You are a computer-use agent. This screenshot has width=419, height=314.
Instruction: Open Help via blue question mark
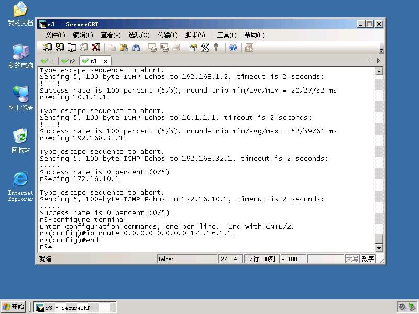point(233,48)
